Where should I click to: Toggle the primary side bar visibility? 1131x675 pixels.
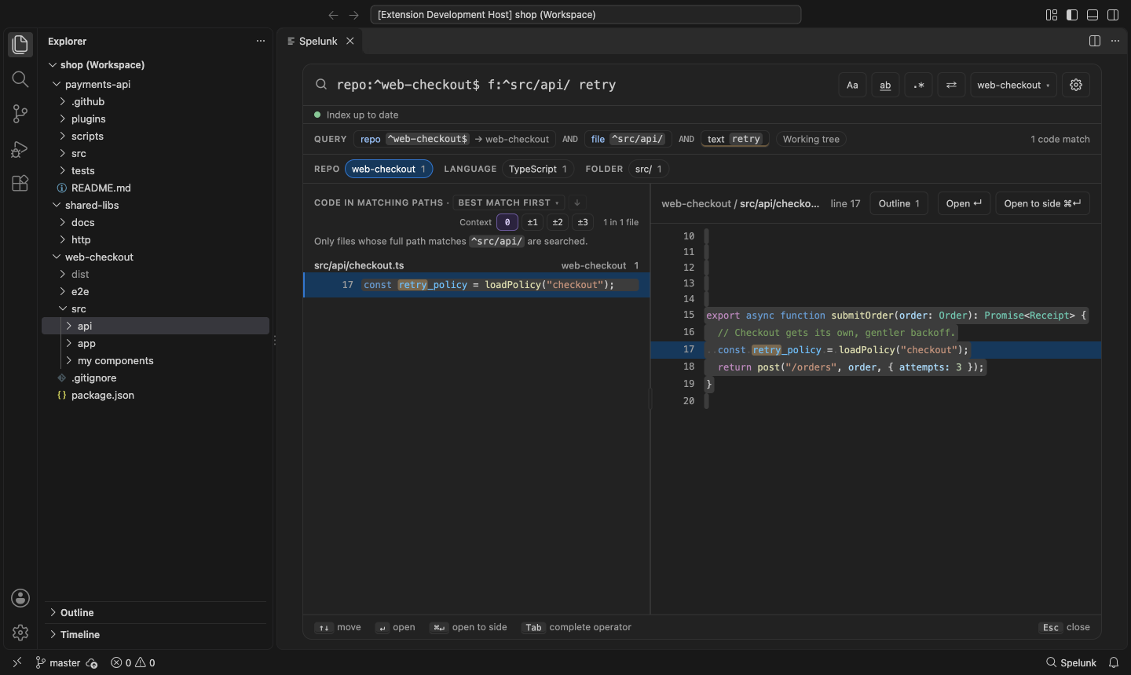coord(1072,15)
